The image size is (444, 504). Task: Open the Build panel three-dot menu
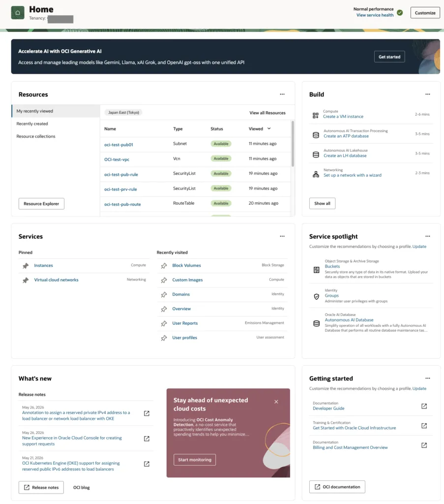(x=428, y=94)
